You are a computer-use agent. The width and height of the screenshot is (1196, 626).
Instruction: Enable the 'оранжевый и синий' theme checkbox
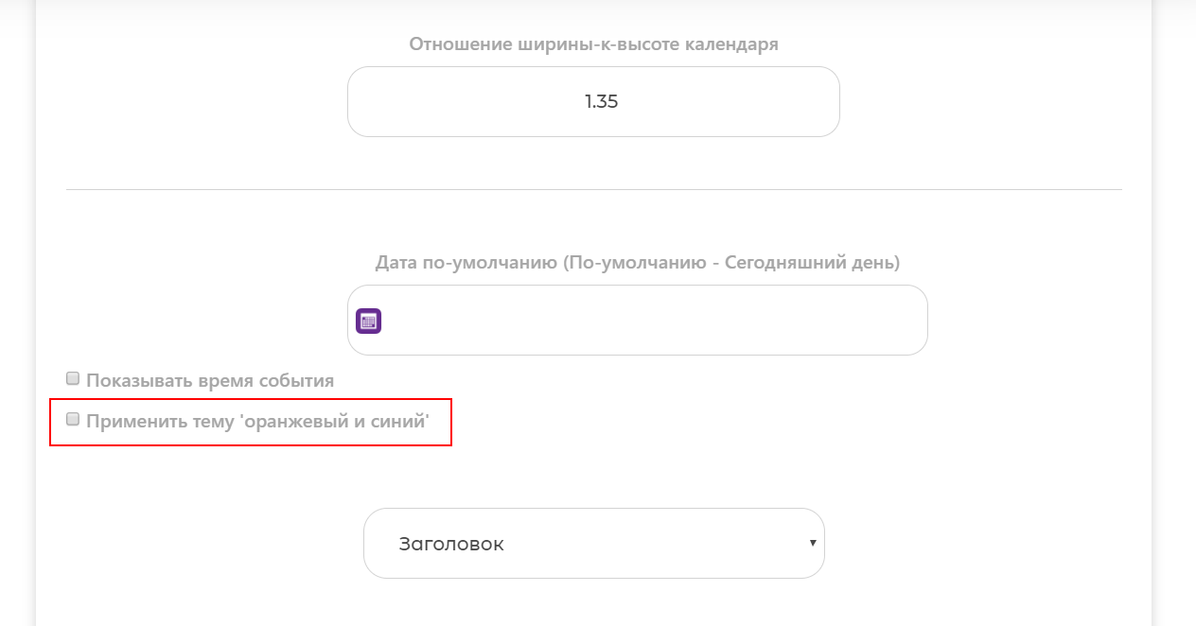click(x=73, y=420)
